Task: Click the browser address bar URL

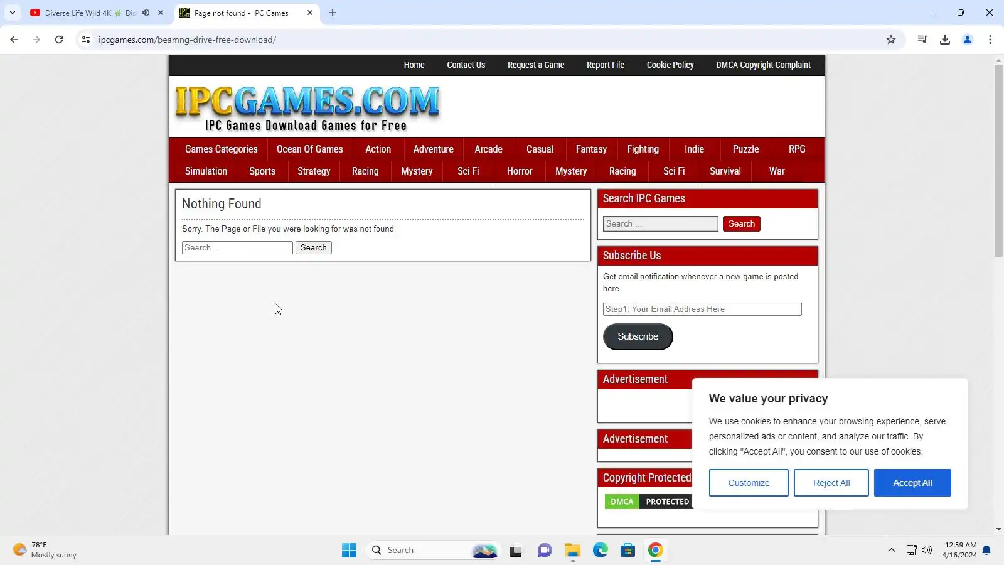Action: (x=187, y=40)
